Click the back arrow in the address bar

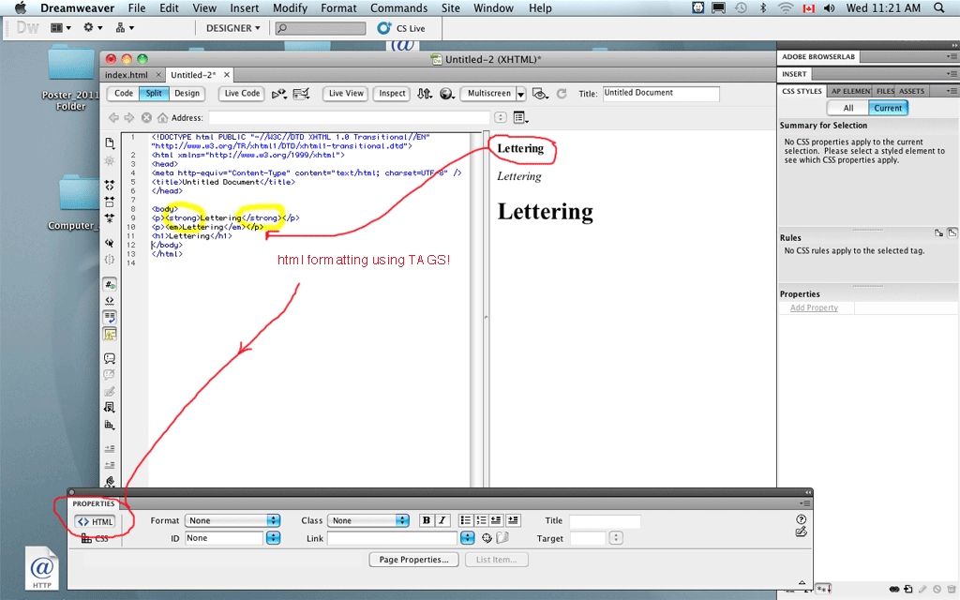113,117
